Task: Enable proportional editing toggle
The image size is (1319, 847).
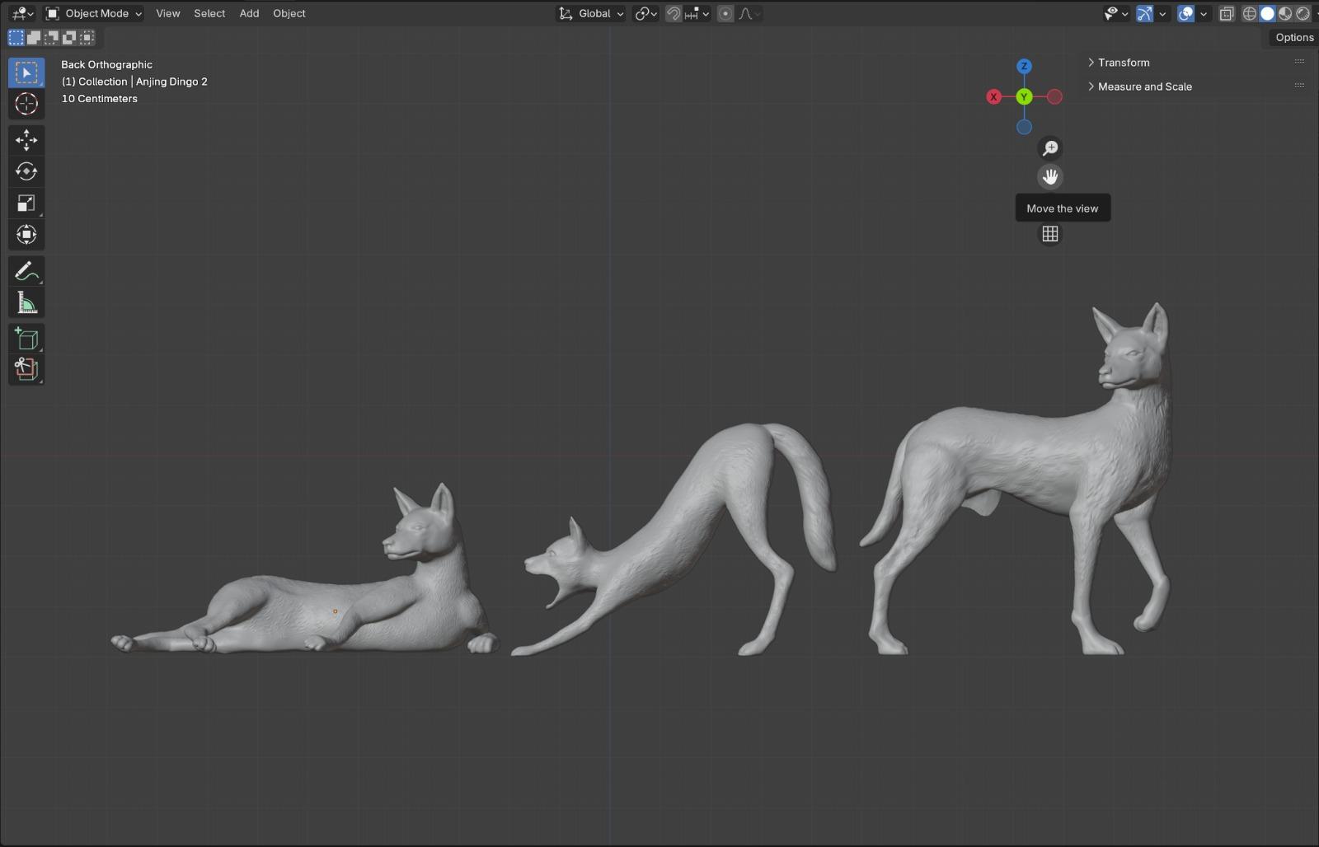Action: (x=725, y=13)
